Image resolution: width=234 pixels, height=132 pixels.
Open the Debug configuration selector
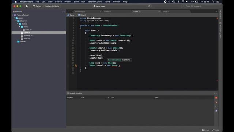pyautogui.click(x=37, y=6)
